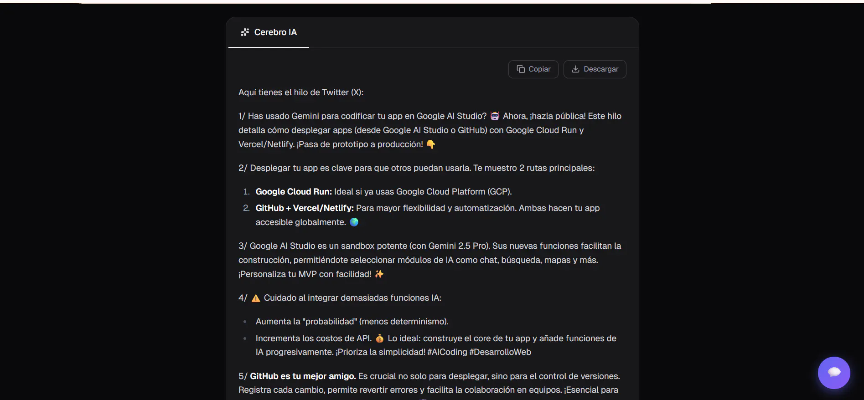Click the line "Cuidado al integrar demasiadas funciones IA:"

coord(352,298)
